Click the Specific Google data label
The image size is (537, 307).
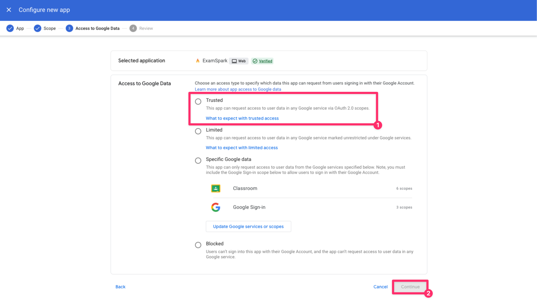pos(229,159)
